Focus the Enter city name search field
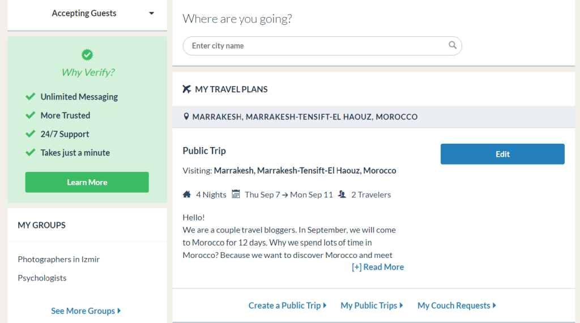580x323 pixels. [x=317, y=46]
